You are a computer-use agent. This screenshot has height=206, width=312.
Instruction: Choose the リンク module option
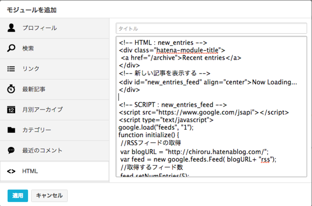31,69
